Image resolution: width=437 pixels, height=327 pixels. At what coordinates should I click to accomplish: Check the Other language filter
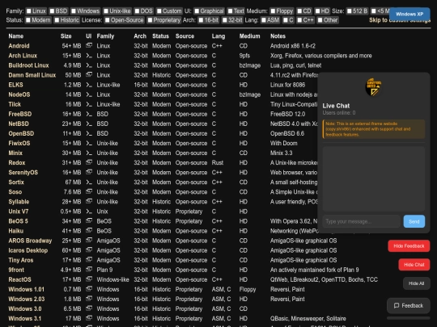coord(320,20)
